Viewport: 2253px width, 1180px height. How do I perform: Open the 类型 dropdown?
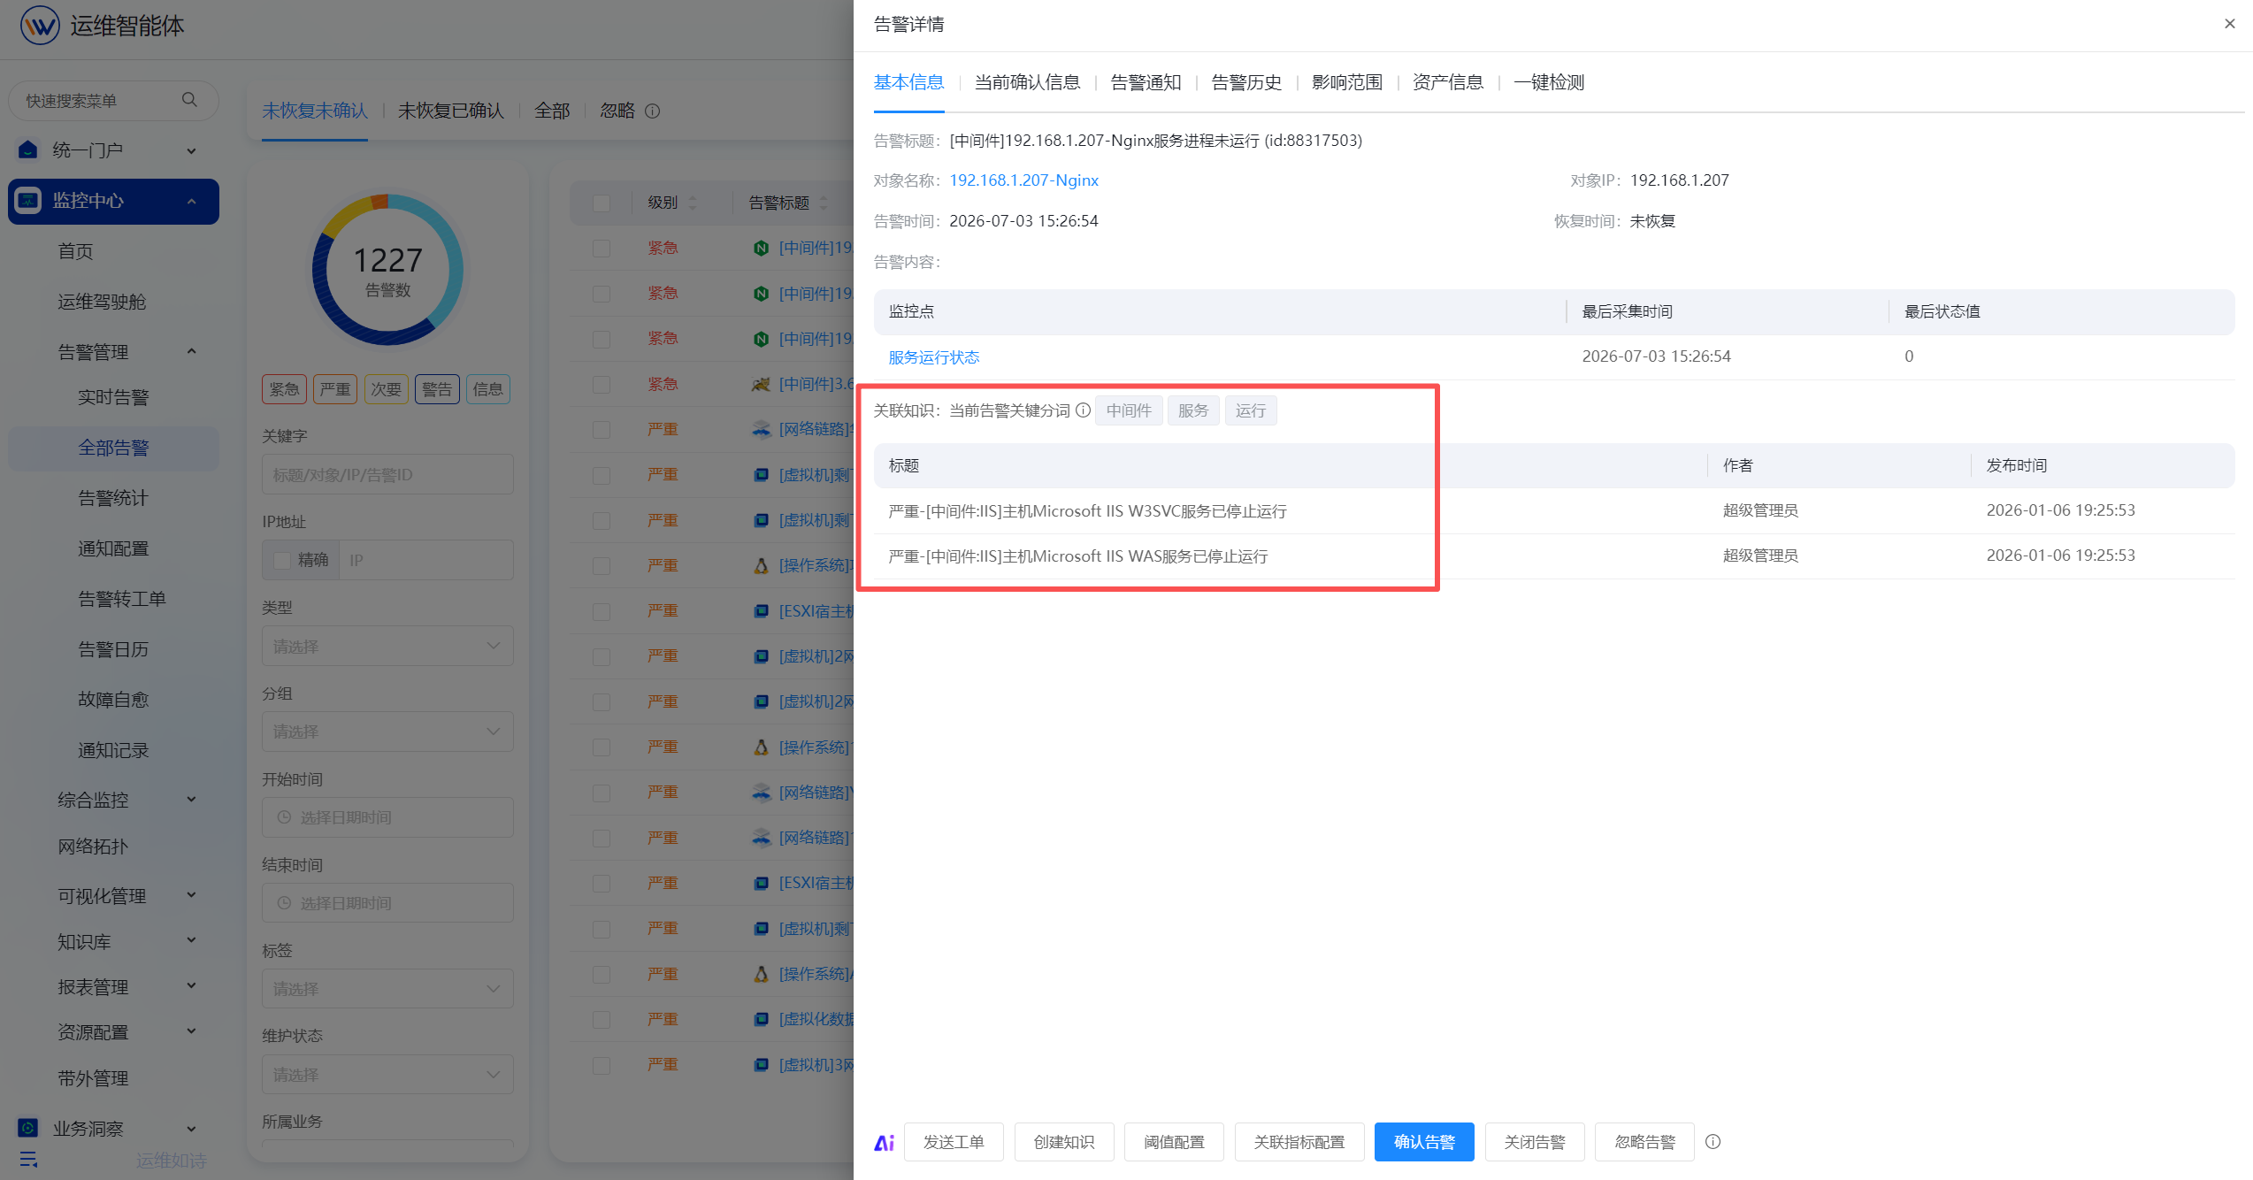tap(387, 647)
